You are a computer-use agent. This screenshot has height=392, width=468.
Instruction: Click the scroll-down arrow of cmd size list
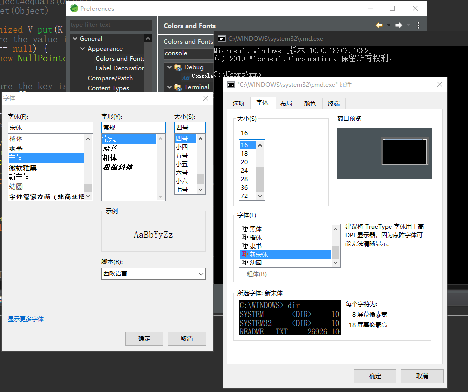point(260,196)
